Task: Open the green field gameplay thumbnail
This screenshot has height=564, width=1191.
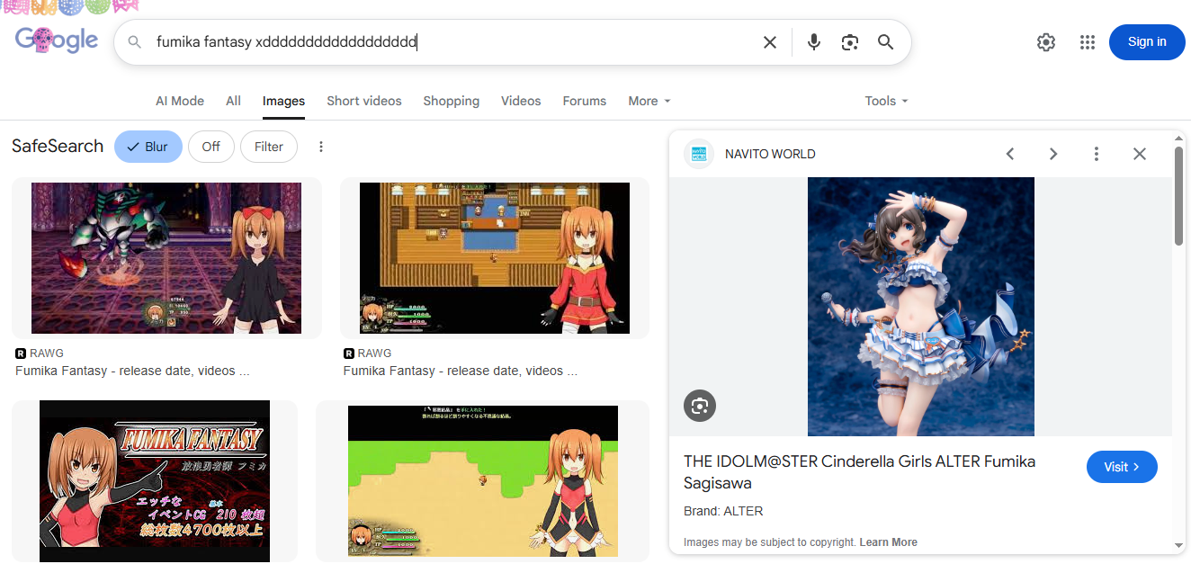Action: pos(483,481)
